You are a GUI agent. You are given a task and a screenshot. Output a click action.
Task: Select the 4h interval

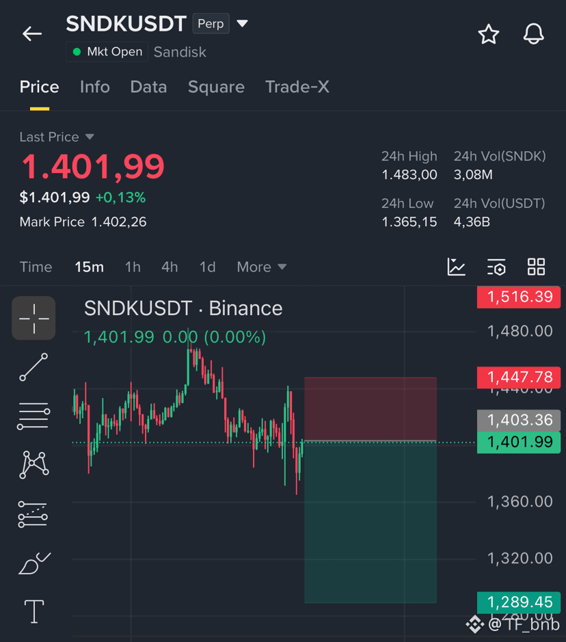(x=170, y=267)
